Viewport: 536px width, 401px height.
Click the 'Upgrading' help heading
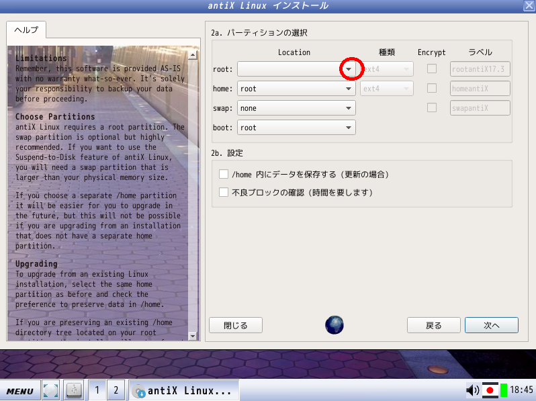click(36, 264)
